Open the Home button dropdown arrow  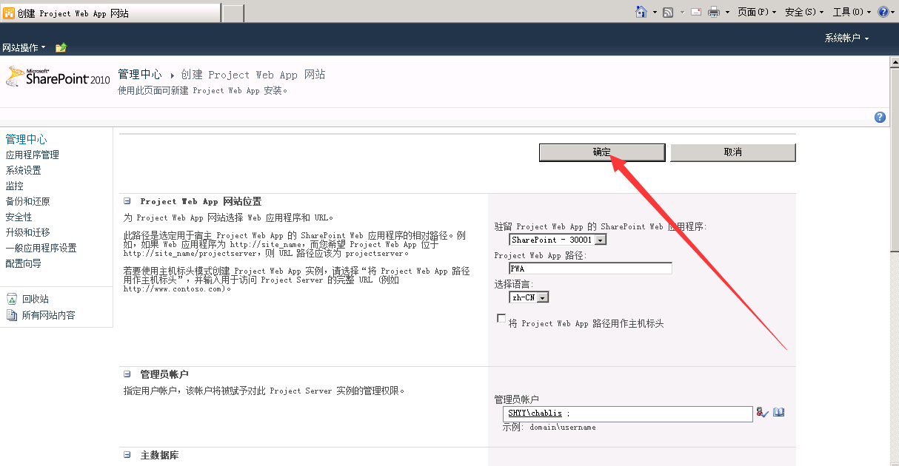[655, 13]
